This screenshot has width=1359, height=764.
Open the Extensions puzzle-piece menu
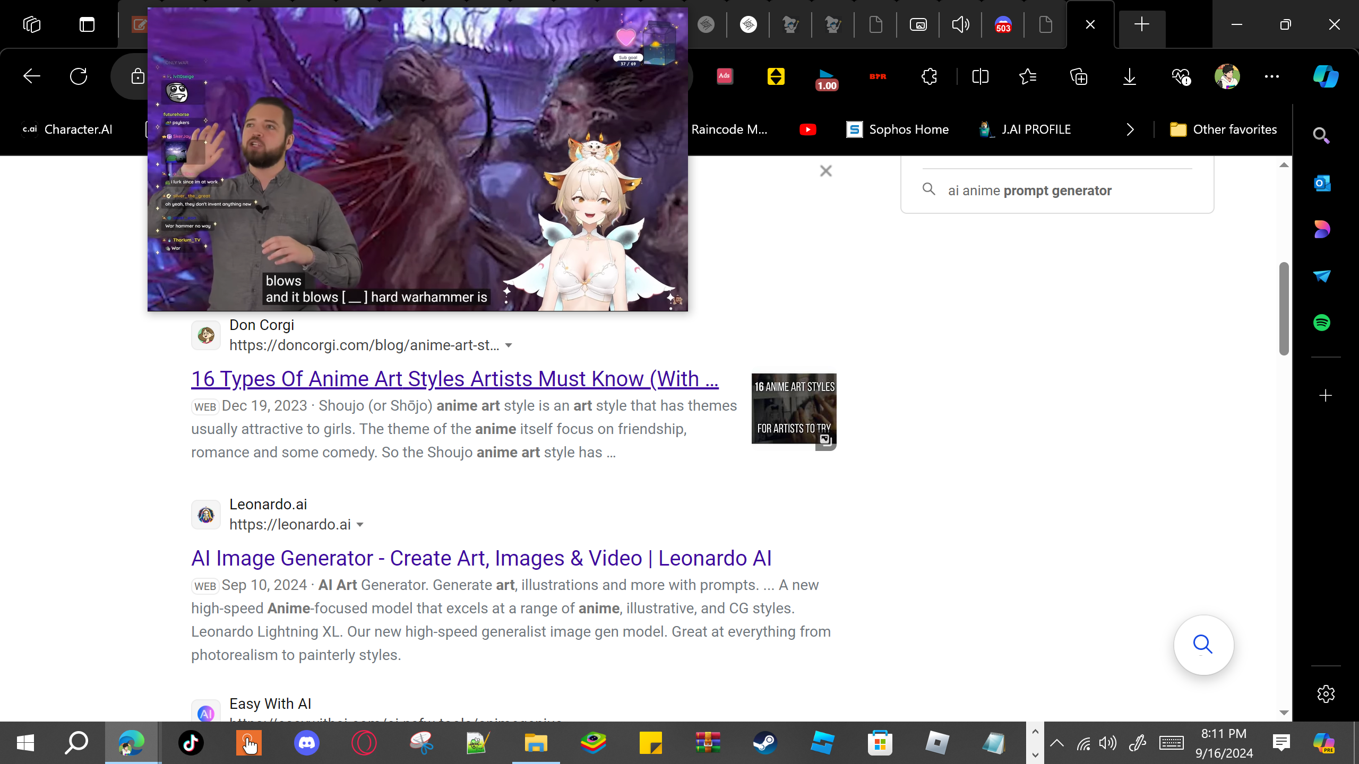tap(929, 76)
